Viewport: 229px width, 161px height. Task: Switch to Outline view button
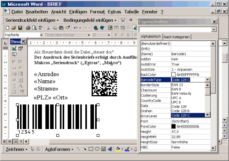click(21, 142)
